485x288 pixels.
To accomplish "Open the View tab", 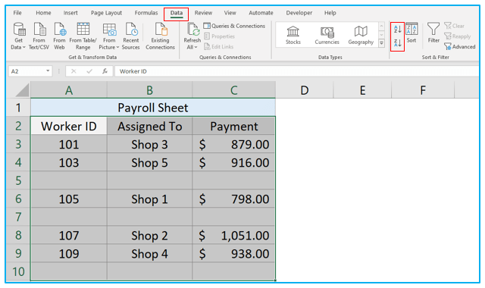I will coord(230,13).
